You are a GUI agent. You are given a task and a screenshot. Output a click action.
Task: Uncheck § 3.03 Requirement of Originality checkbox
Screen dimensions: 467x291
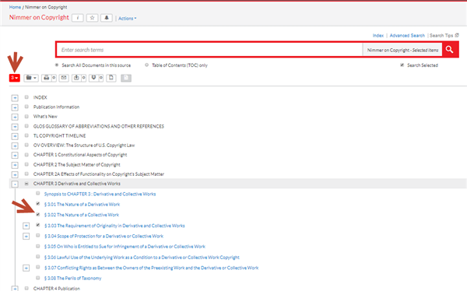tap(38, 225)
